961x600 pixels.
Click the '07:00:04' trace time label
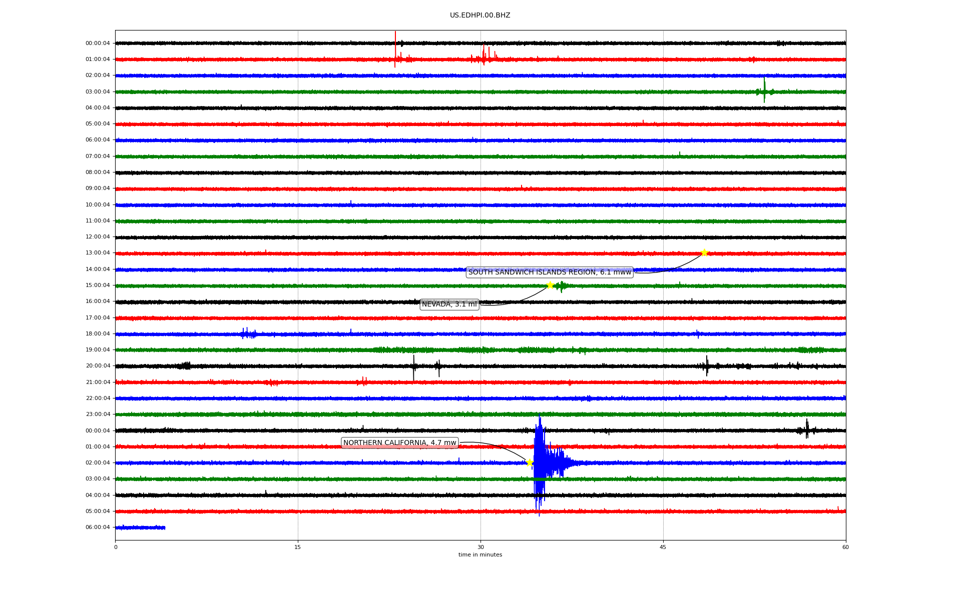[x=98, y=156]
